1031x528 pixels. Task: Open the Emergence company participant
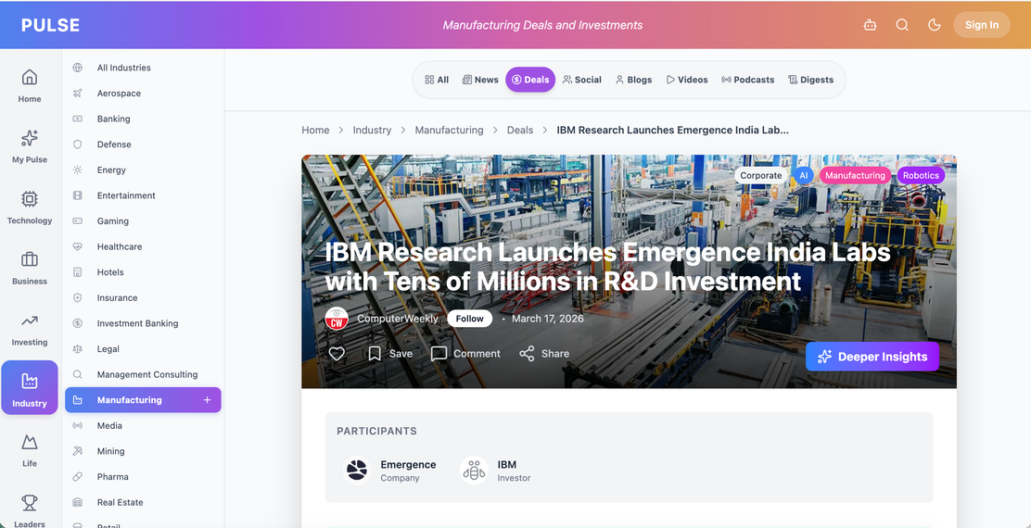pyautogui.click(x=390, y=471)
